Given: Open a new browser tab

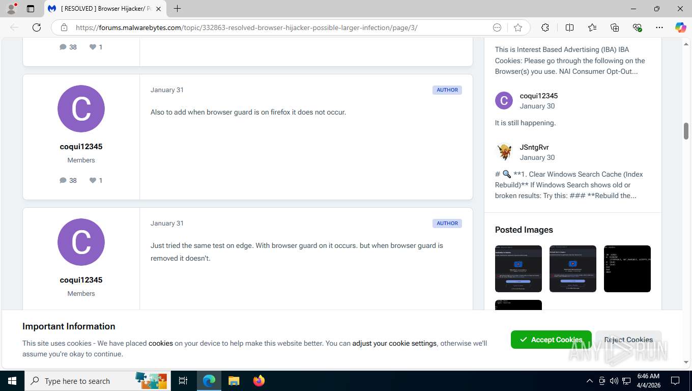Looking at the screenshot, I should tap(177, 9).
